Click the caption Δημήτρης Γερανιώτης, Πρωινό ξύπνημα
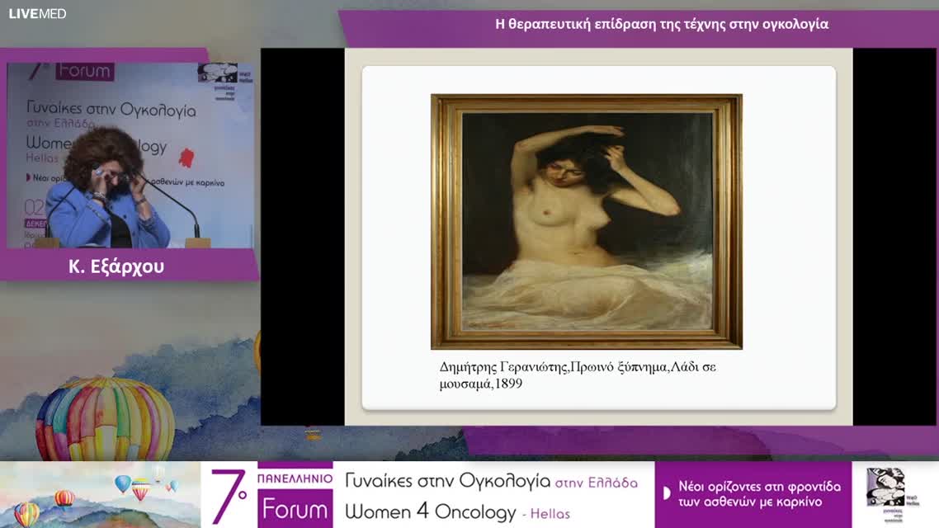 [578, 367]
